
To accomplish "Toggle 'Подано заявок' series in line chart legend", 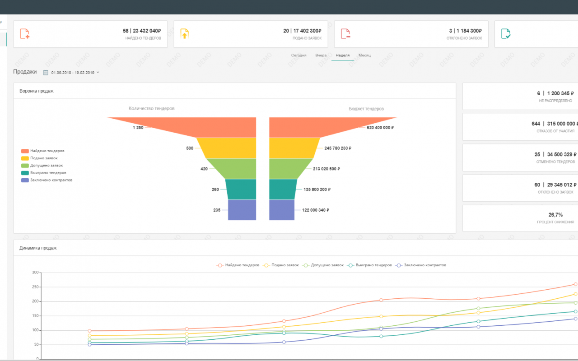I will [281, 265].
